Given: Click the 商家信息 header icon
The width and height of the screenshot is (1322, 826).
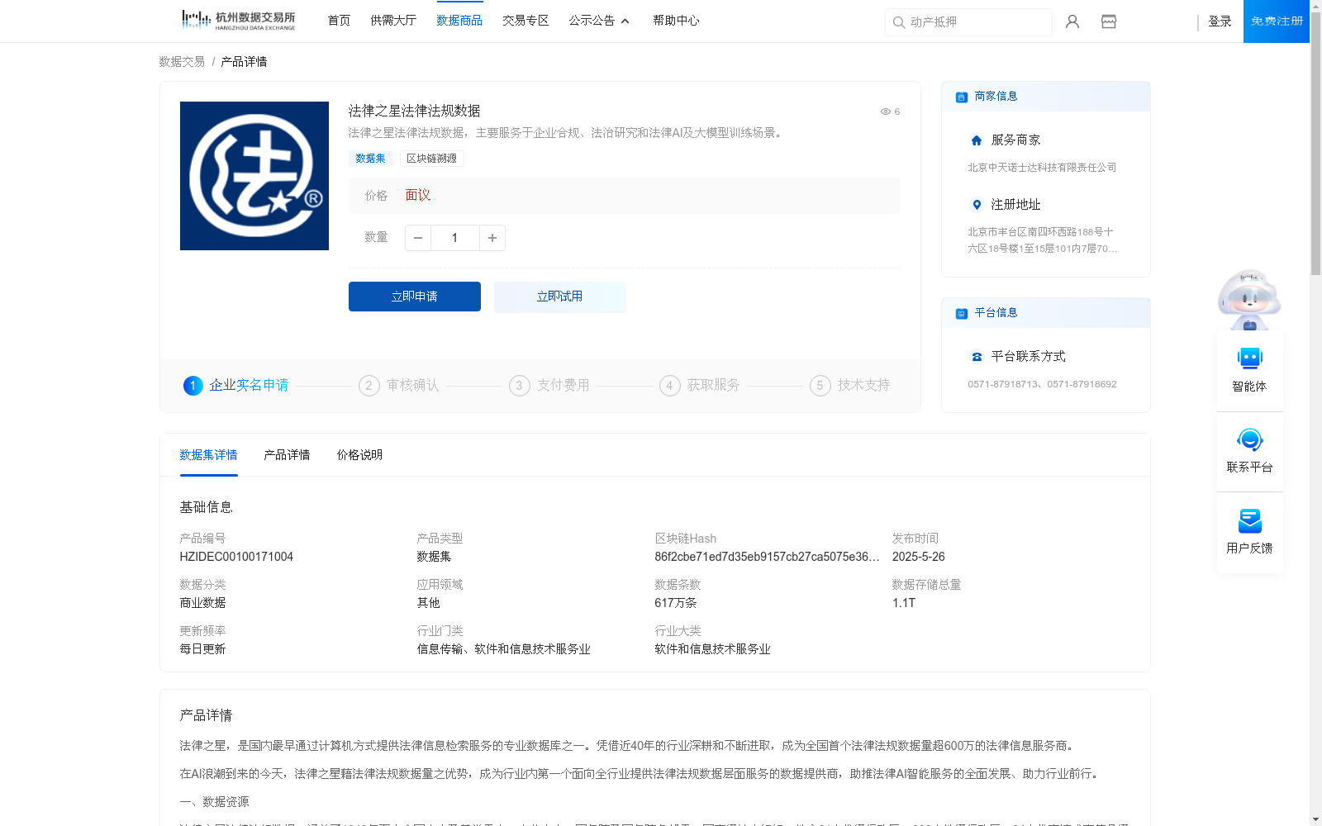Looking at the screenshot, I should pyautogui.click(x=961, y=97).
